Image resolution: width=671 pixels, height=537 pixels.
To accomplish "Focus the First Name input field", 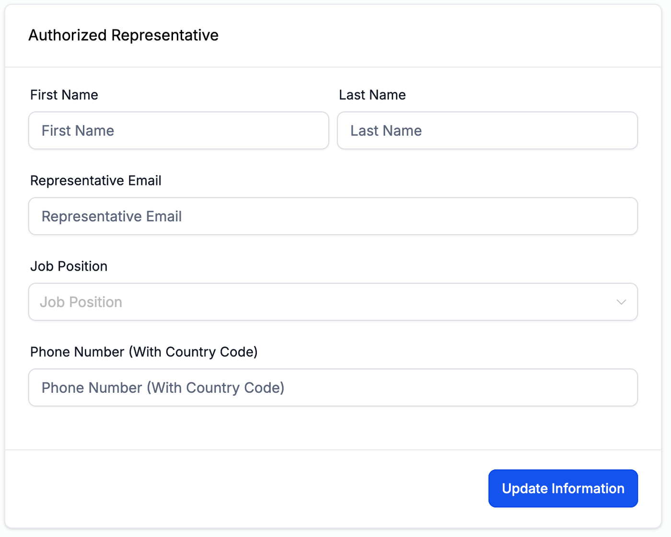I will [x=178, y=131].
